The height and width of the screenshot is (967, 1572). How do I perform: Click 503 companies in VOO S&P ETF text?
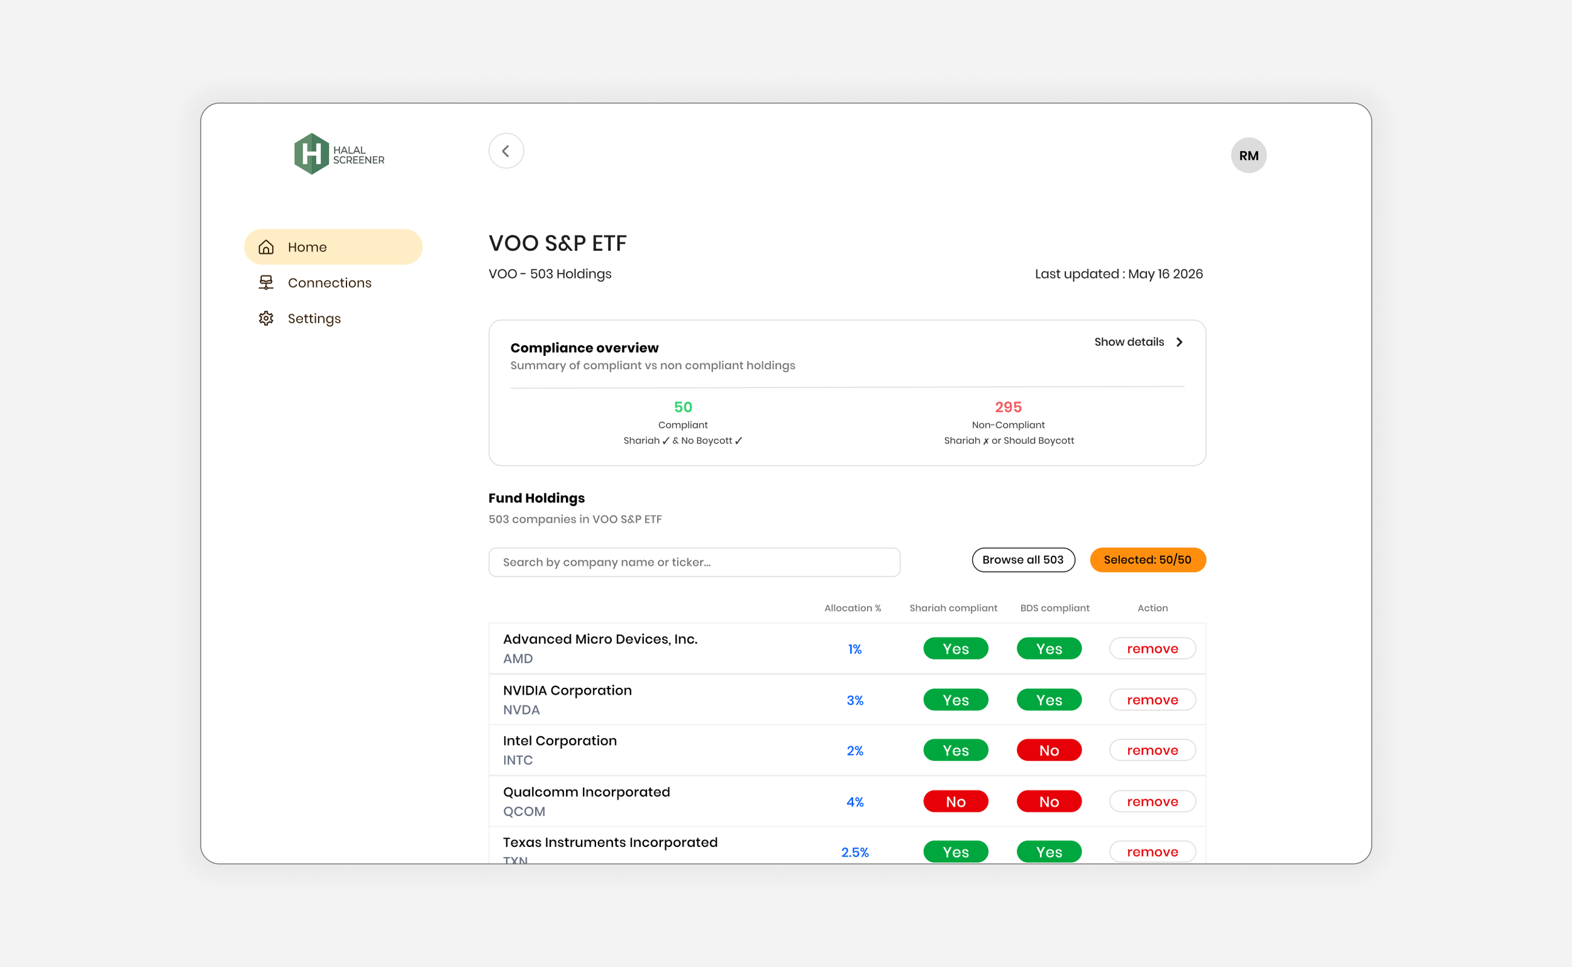pos(575,519)
